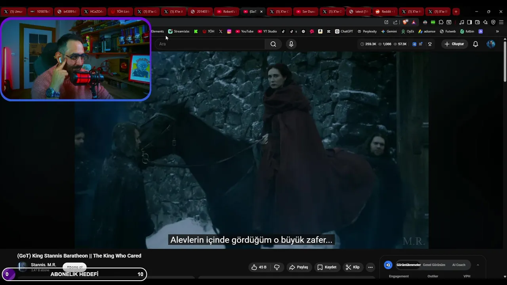
Task: Open new tab with plus button
Action: [x=456, y=11]
